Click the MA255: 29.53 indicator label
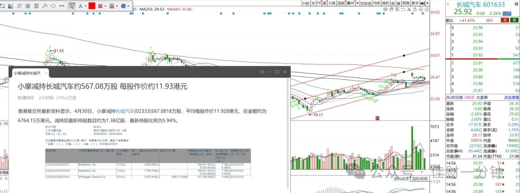The image size is (520, 193). click(152, 9)
